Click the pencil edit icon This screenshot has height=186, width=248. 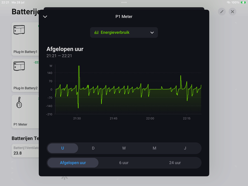click(x=222, y=11)
